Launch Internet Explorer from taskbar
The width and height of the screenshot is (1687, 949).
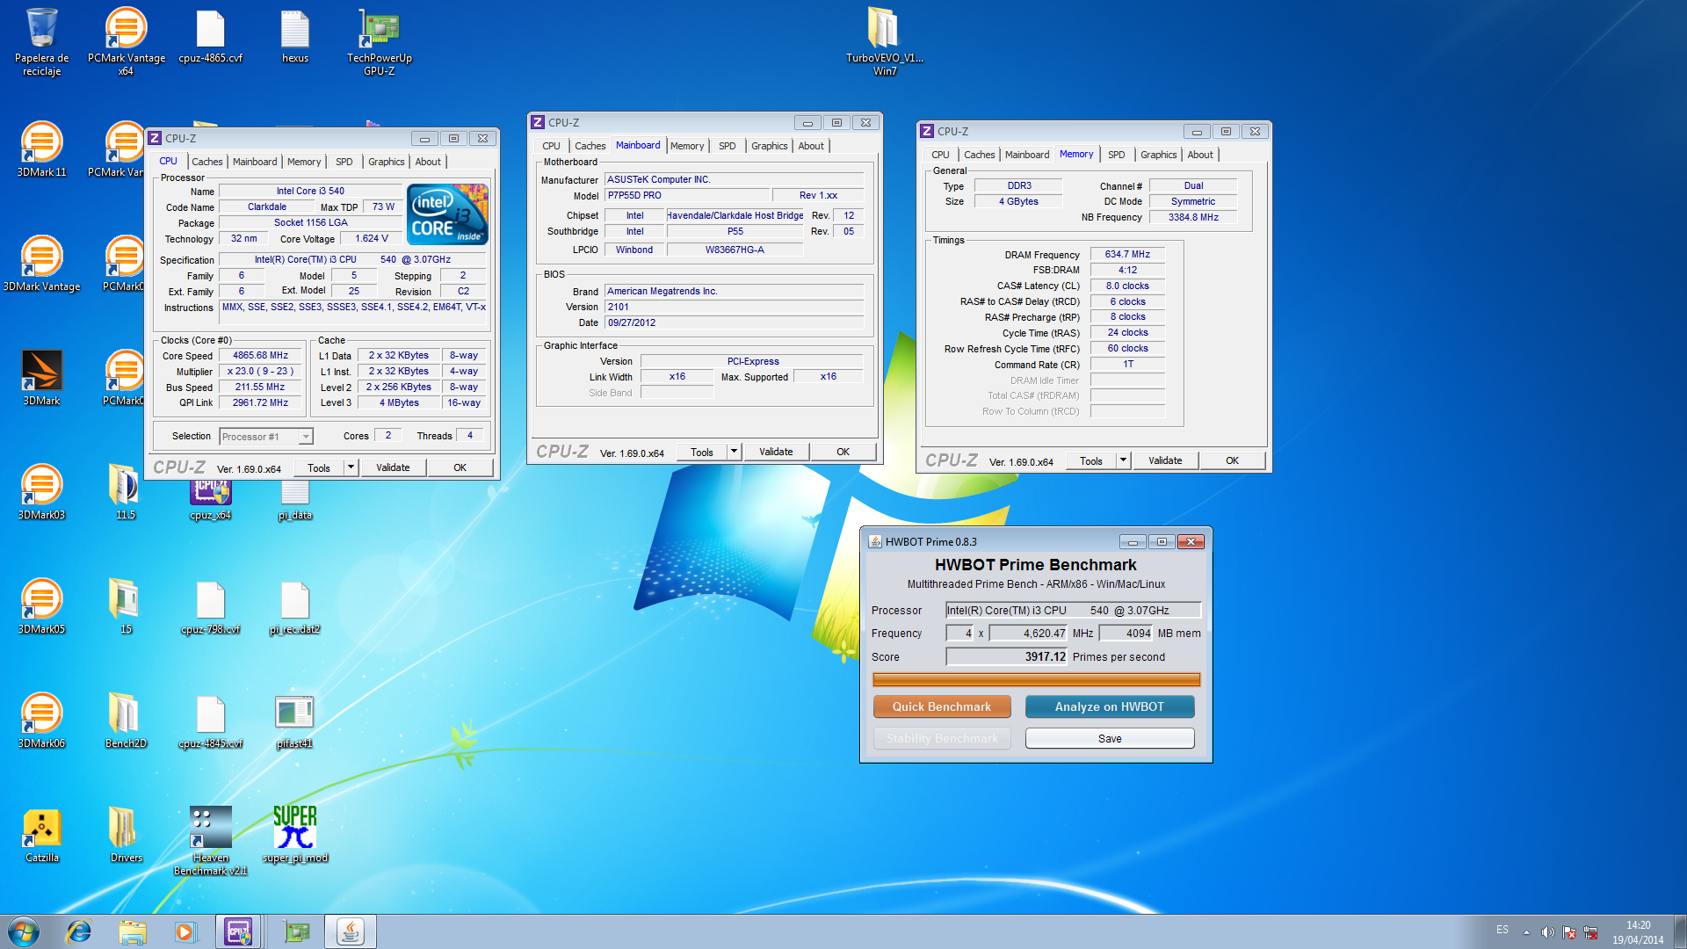[x=79, y=931]
